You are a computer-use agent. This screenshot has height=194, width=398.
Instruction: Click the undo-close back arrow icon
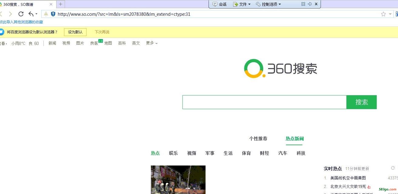pyautogui.click(x=31, y=14)
